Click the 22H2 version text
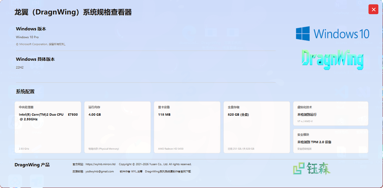This screenshot has height=188, width=383. pos(20,67)
